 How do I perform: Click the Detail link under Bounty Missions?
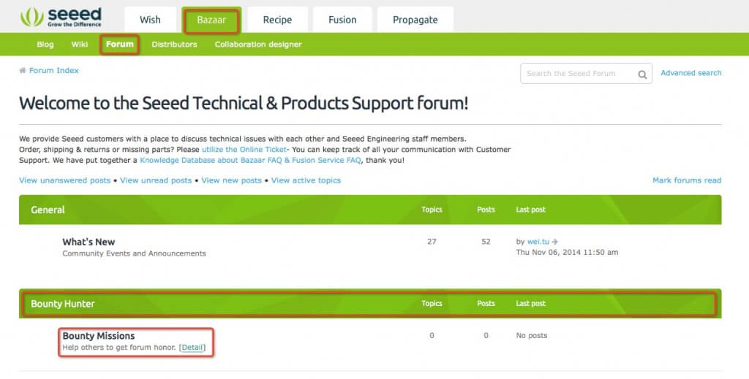[x=192, y=348]
